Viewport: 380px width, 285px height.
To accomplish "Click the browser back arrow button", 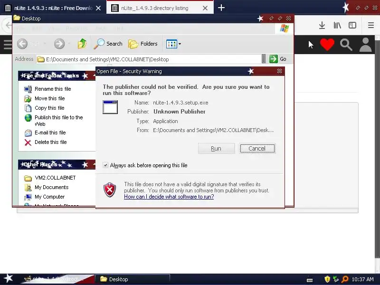I will click(x=8, y=25).
